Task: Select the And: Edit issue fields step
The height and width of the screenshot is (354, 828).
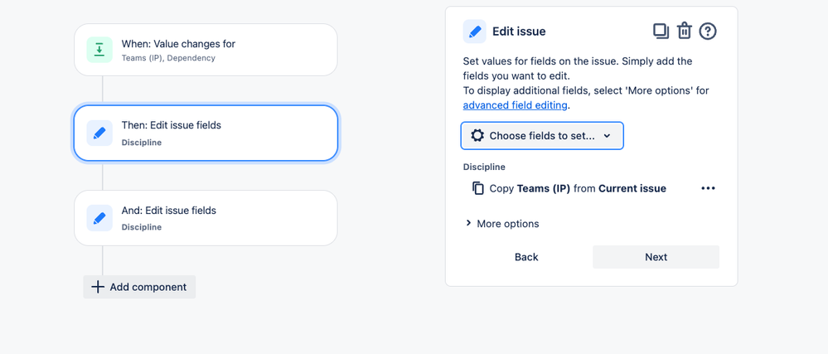Action: click(206, 218)
